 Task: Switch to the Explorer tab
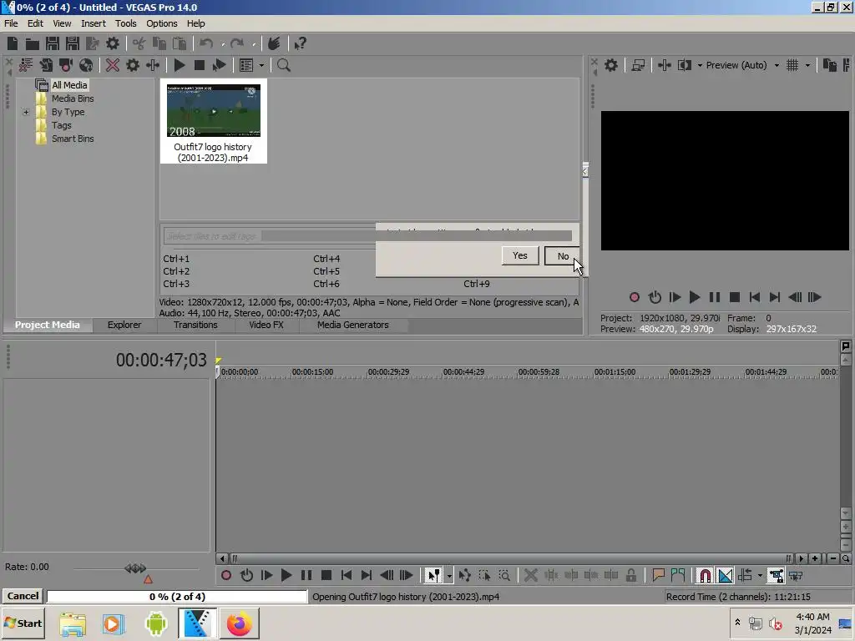click(x=124, y=325)
